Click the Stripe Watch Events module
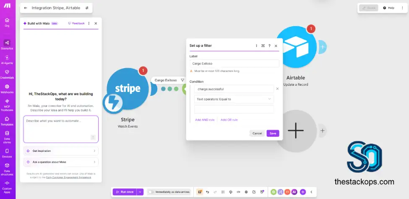This screenshot has height=199, width=409. [x=128, y=89]
